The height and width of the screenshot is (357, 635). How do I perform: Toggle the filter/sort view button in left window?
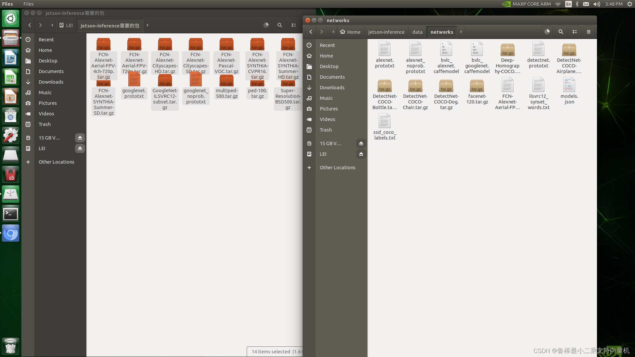pyautogui.click(x=294, y=25)
